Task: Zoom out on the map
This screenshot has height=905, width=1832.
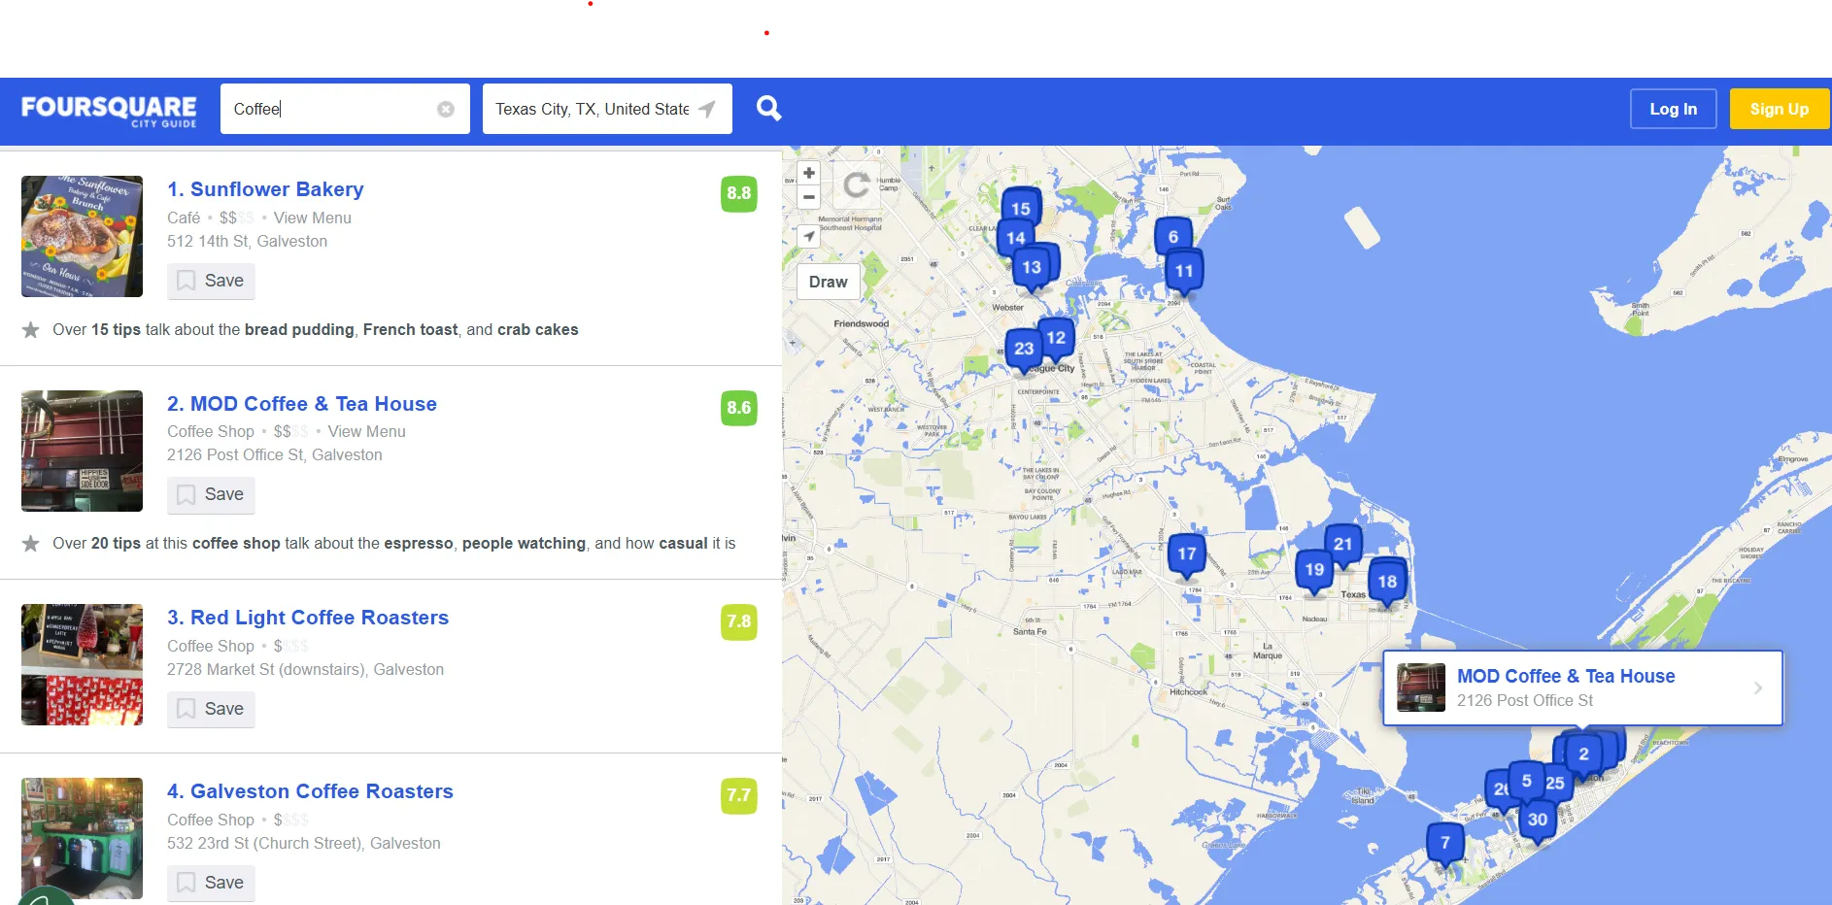Action: pos(807,197)
